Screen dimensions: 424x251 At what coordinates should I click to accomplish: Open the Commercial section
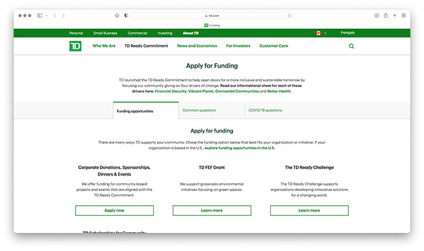click(137, 33)
